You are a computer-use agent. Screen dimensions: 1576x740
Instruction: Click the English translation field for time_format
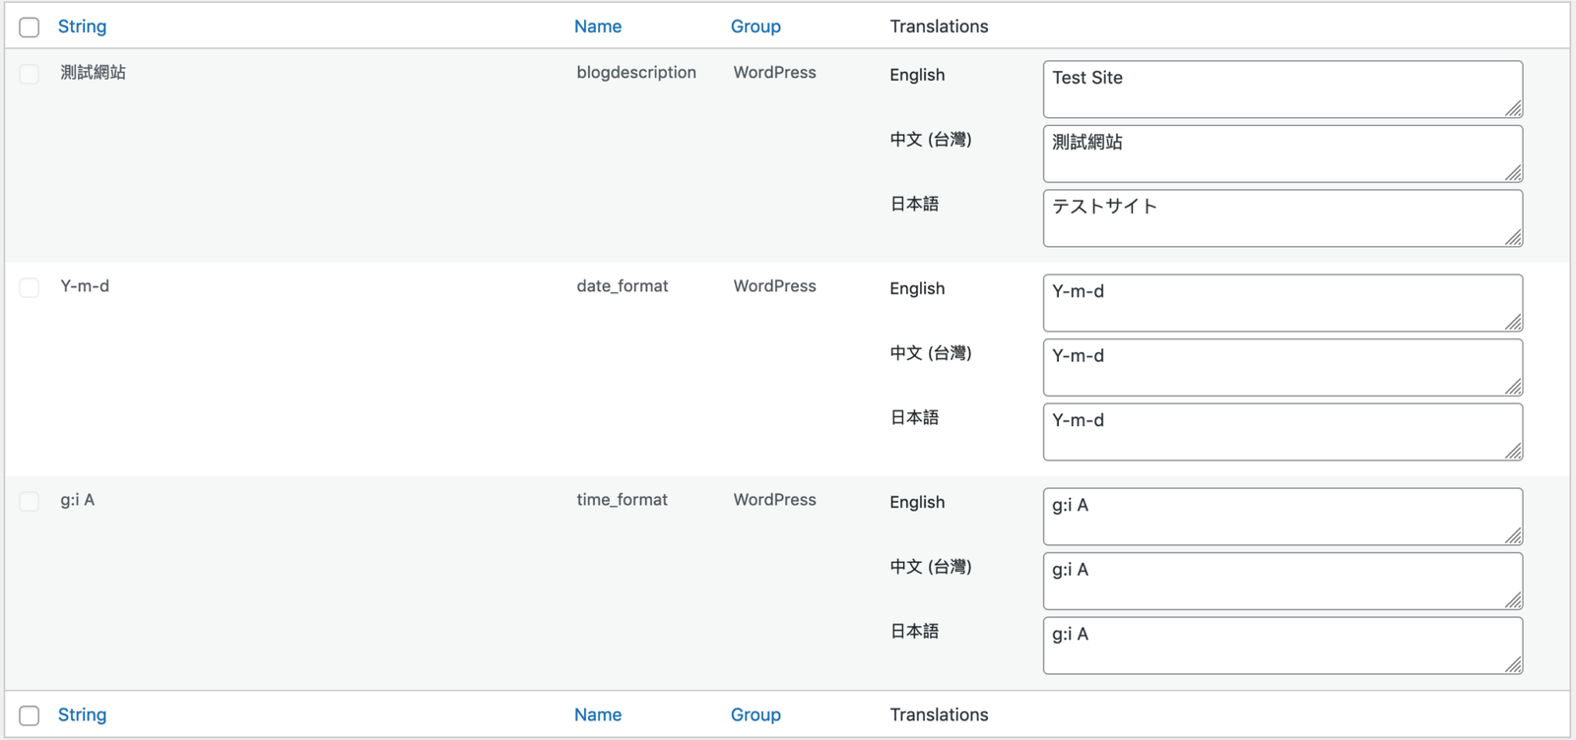1280,517
